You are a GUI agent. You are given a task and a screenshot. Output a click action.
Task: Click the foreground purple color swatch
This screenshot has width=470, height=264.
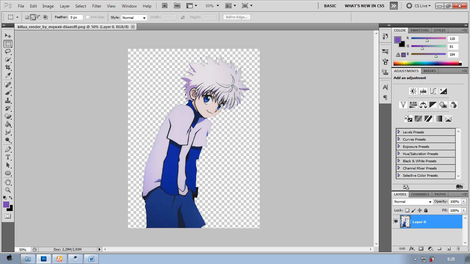[x=6, y=205]
